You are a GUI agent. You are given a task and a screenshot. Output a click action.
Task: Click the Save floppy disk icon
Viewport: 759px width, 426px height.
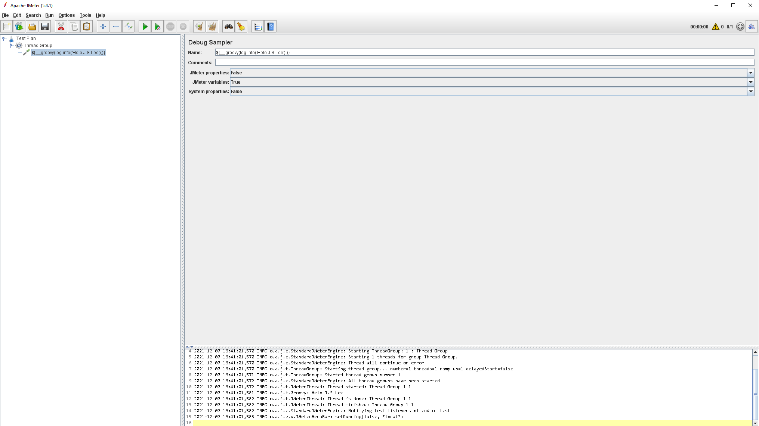(45, 27)
